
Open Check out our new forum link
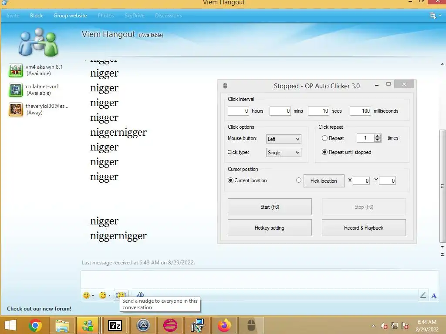(x=39, y=309)
